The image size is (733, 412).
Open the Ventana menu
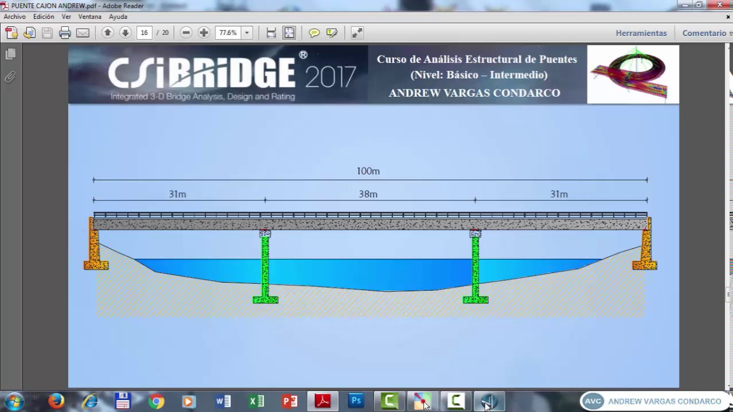90,17
